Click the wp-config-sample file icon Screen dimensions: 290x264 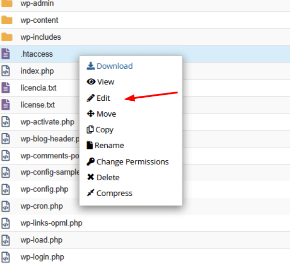[x=5, y=172]
